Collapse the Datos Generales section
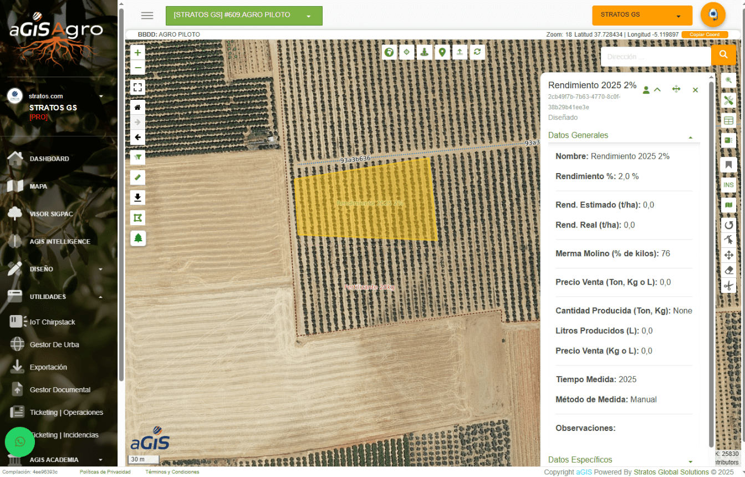This screenshot has width=745, height=477. 690,136
